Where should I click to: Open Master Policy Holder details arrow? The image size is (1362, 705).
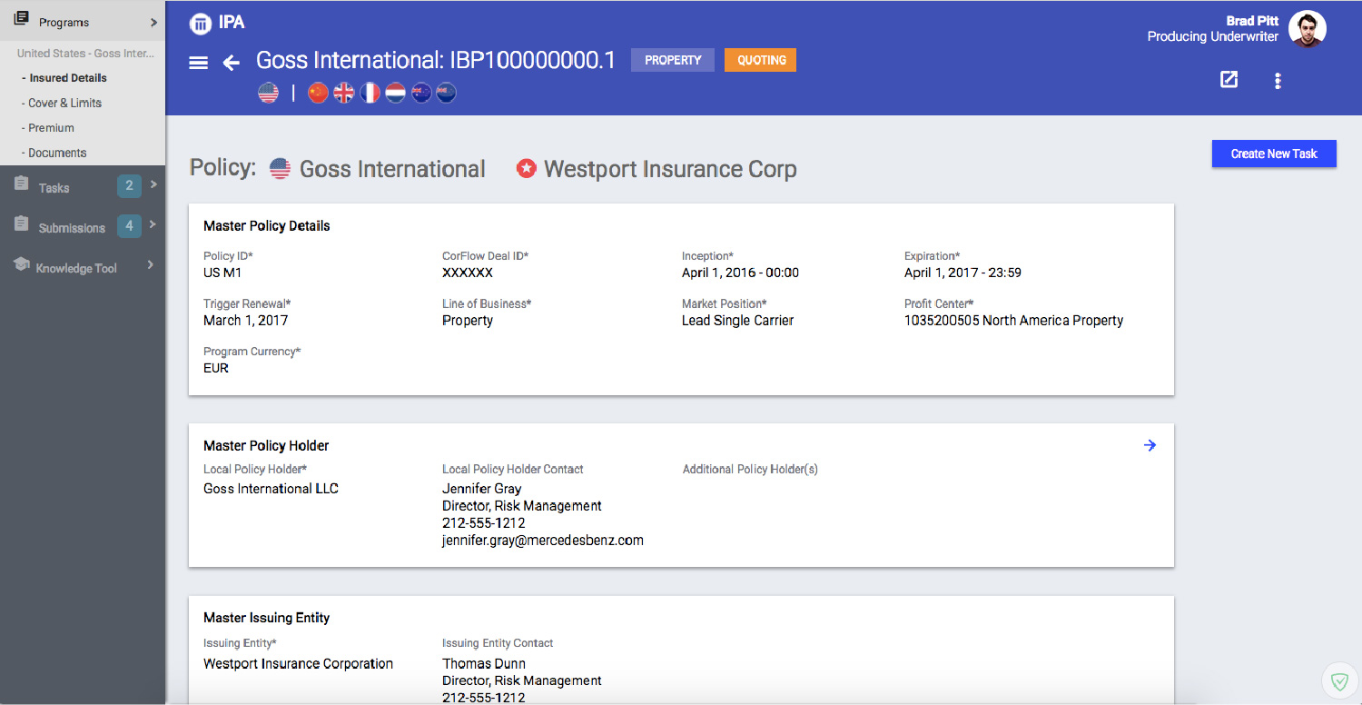[1150, 445]
